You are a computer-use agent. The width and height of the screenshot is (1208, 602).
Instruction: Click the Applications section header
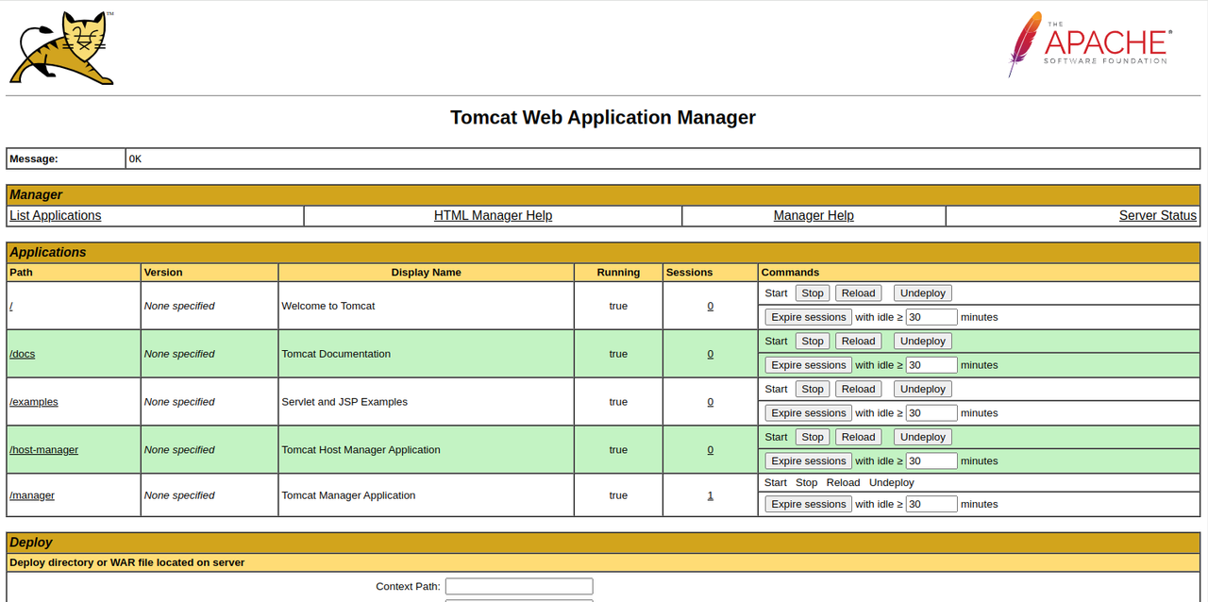tap(604, 252)
